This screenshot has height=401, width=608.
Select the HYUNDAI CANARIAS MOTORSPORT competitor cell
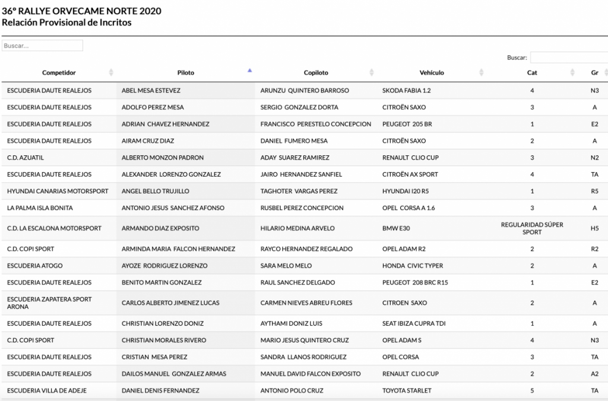click(58, 191)
